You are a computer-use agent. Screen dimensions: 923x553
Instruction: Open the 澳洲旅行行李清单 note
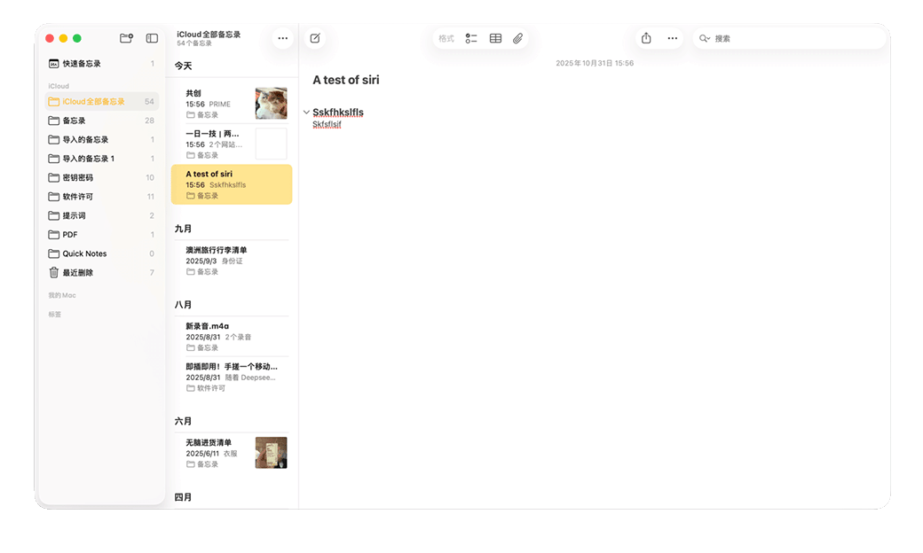click(x=217, y=250)
